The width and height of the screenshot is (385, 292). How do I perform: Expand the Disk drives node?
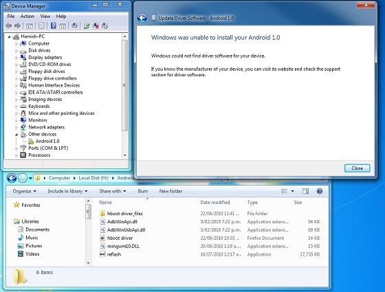pyautogui.click(x=16, y=51)
